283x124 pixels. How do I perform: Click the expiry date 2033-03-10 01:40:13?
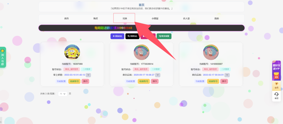coord(75,75)
